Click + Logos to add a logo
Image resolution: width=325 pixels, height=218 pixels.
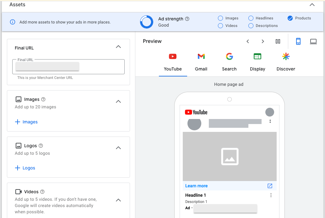point(25,168)
